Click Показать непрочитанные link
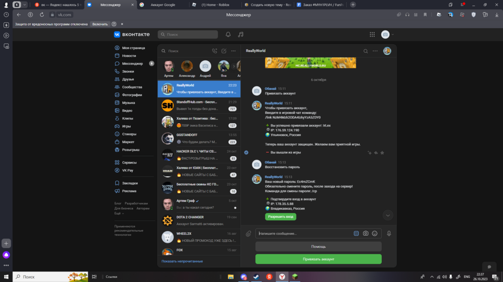 [182, 261]
